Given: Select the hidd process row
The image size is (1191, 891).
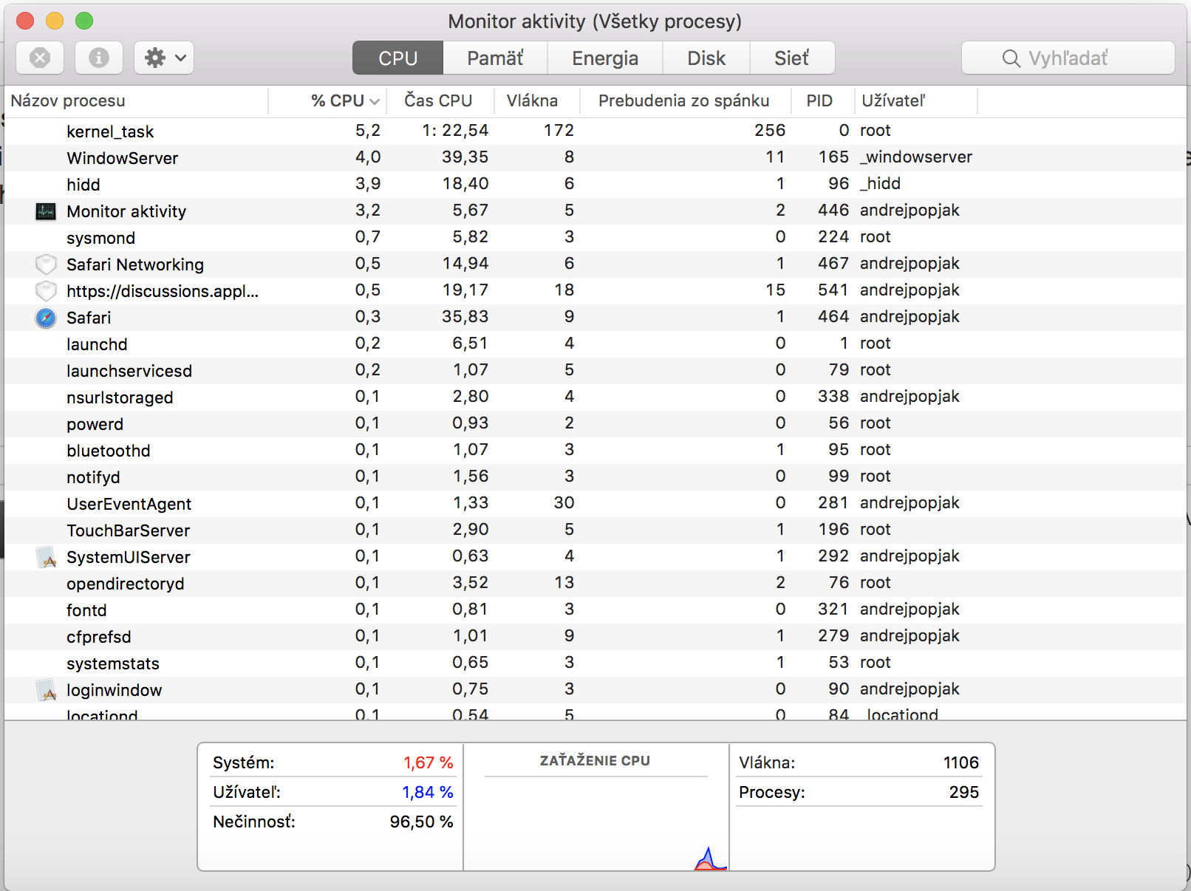Looking at the screenshot, I should [595, 185].
